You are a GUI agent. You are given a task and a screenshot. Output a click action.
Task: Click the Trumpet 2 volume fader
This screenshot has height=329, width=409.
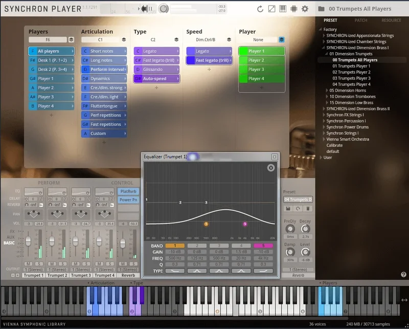pos(52,241)
